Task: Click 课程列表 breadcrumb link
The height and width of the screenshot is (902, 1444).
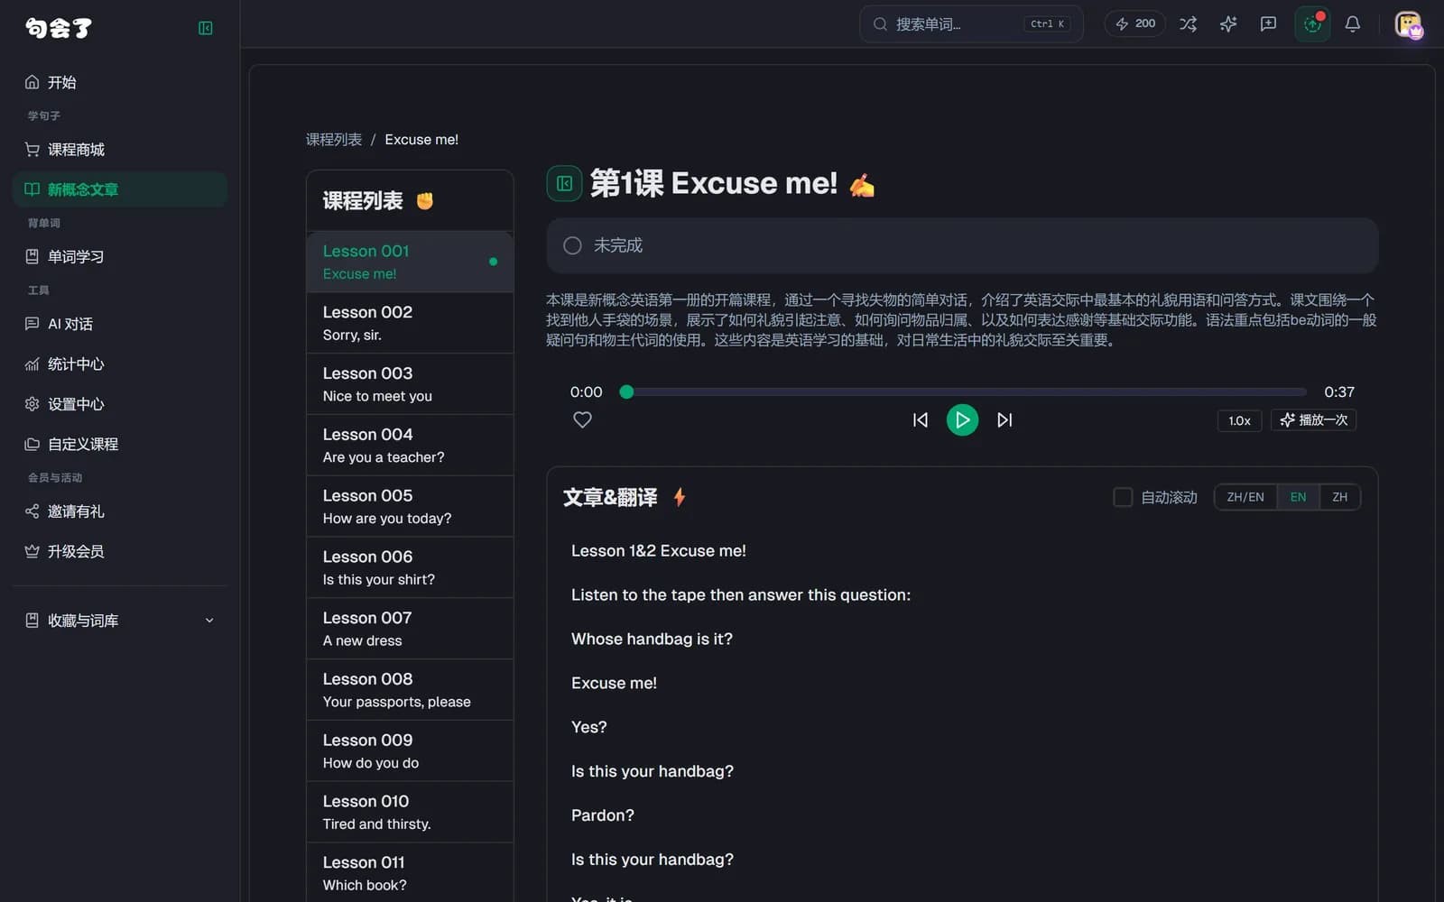Action: point(334,140)
